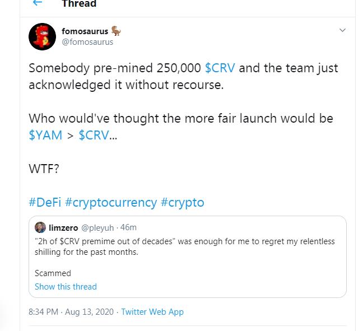Open the @fomosaurus handle
The width and height of the screenshot is (363, 331).
click(87, 42)
